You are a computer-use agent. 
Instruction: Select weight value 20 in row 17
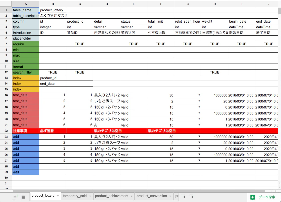tap(215, 101)
